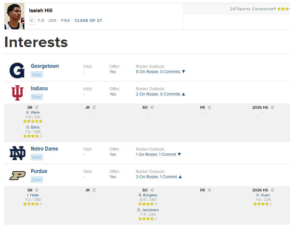Click the Indiana Hoosiers logo

pyautogui.click(x=17, y=93)
